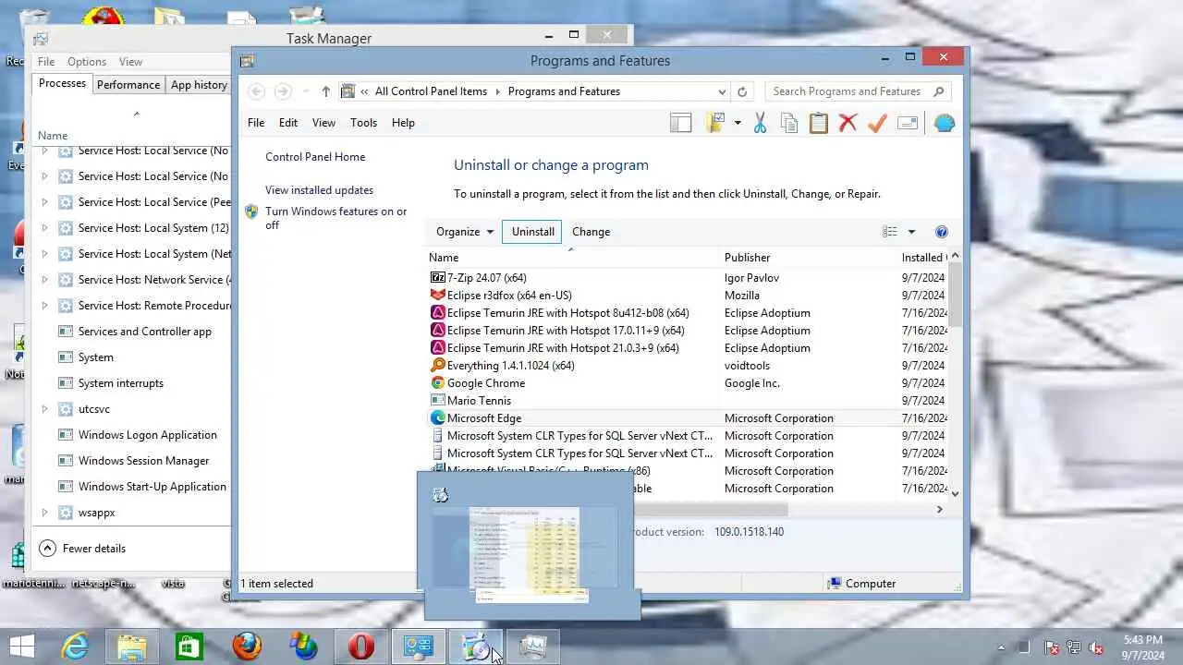1183x665 pixels.
Task: Switch to App history tab in Task Manager
Action: pos(199,84)
